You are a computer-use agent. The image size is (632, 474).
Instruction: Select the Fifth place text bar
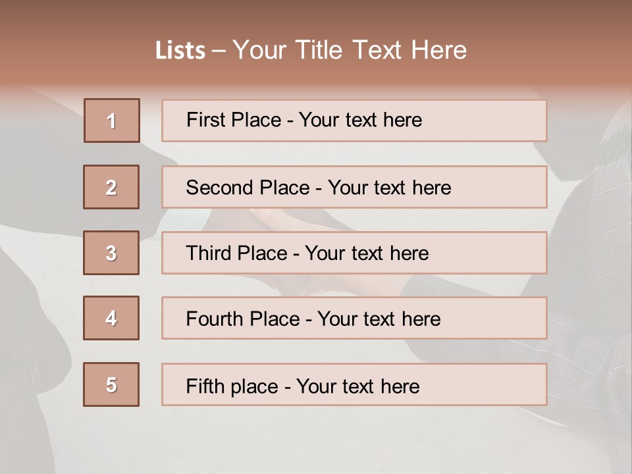click(354, 384)
